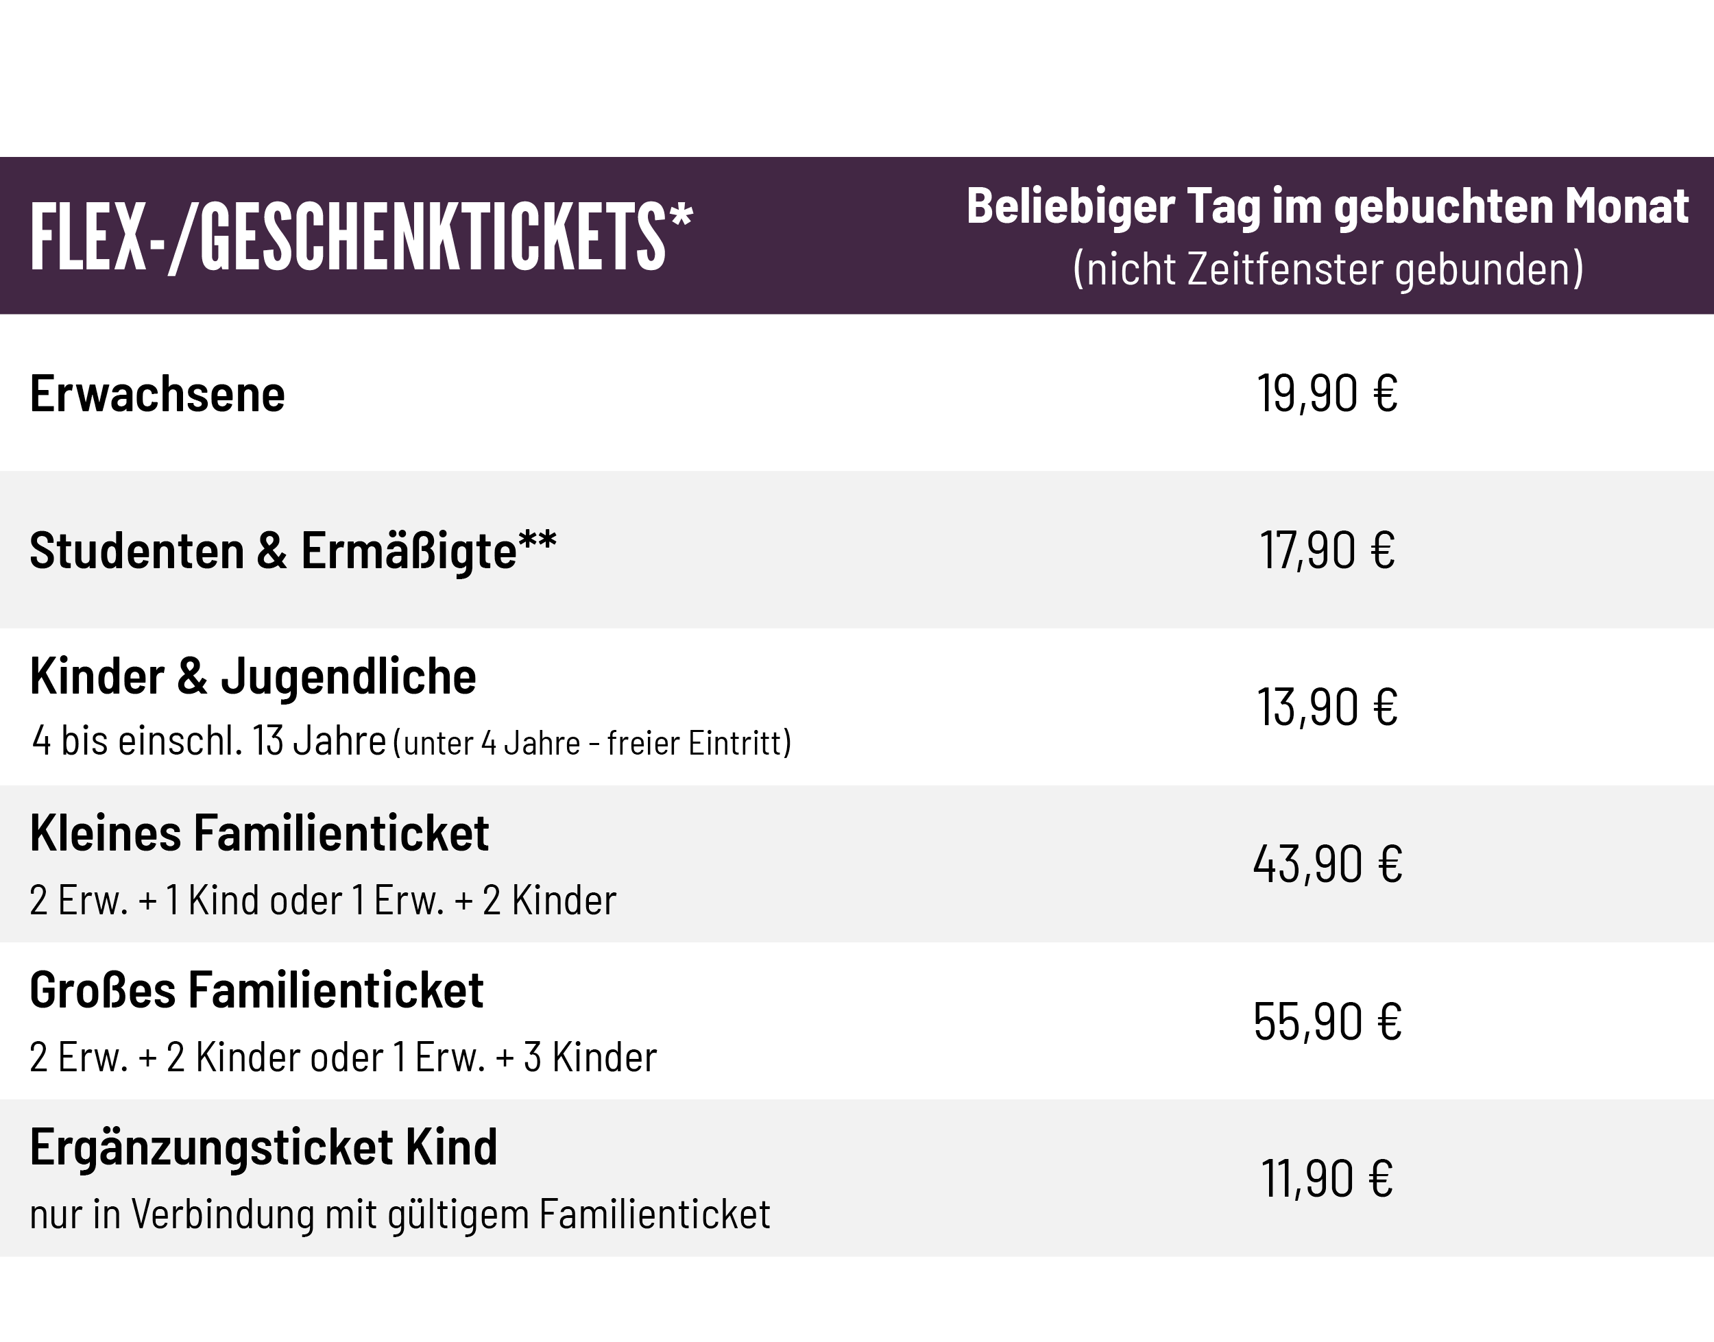Click the 19,90 € adult price
1714x1342 pixels.
(1327, 393)
